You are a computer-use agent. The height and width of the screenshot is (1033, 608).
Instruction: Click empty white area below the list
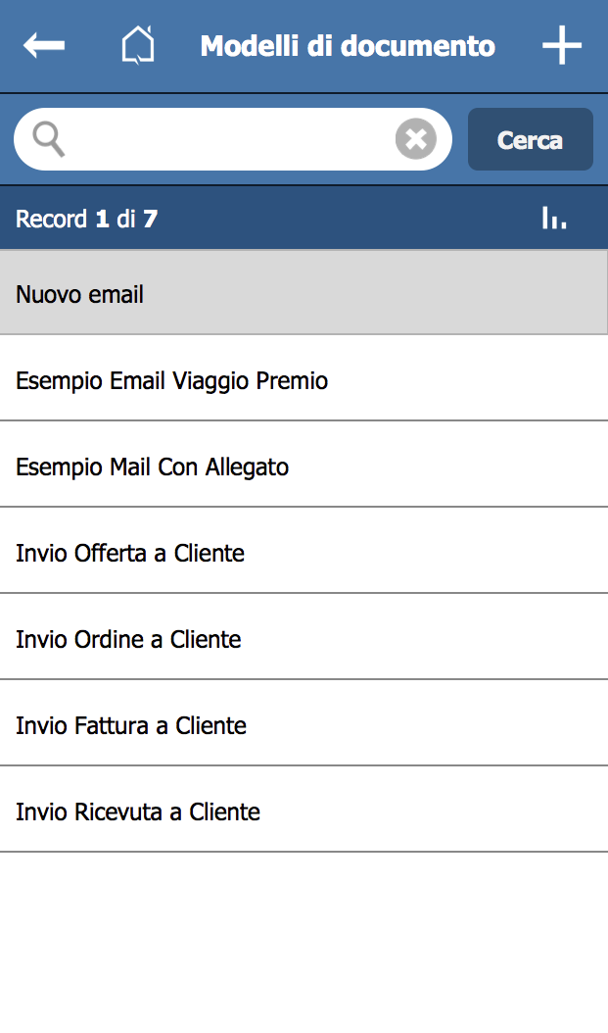(x=304, y=942)
